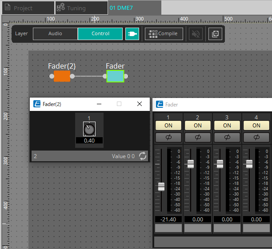Select the Control layer button
The height and width of the screenshot is (249, 272).
100,33
